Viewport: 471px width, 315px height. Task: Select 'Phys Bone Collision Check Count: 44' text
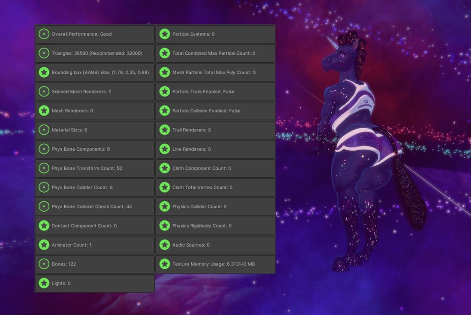(91, 207)
